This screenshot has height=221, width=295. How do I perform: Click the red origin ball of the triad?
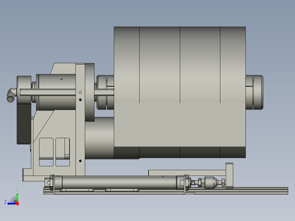[18, 203]
